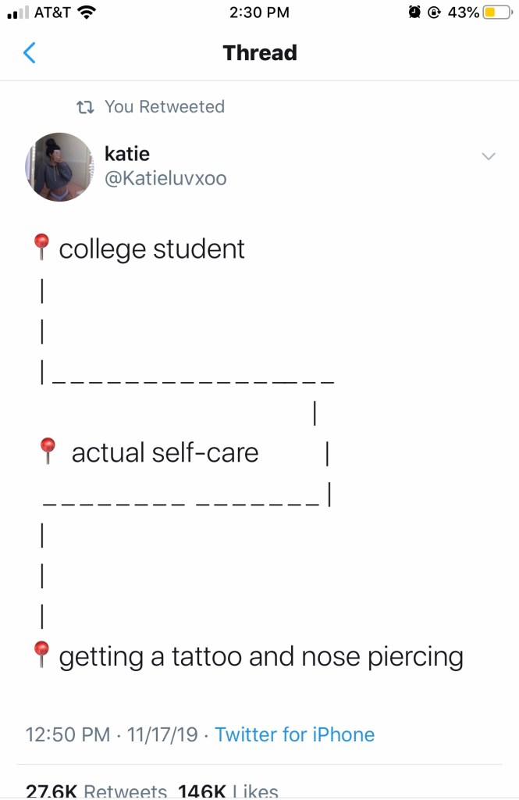Tap the blue back arrow
519x800 pixels.
(x=30, y=53)
